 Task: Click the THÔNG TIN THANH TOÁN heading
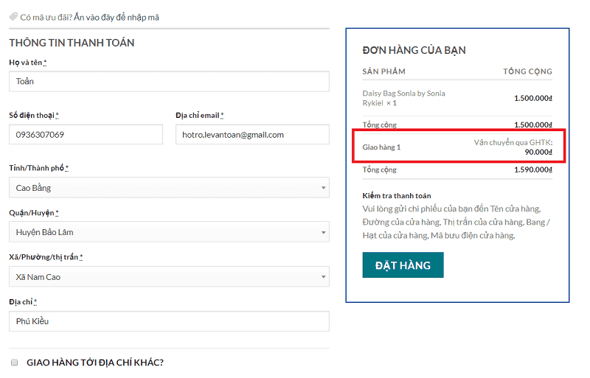pos(72,43)
